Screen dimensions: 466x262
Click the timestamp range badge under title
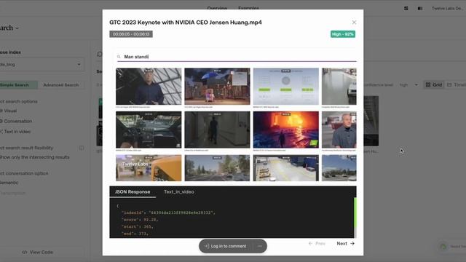[x=131, y=34]
